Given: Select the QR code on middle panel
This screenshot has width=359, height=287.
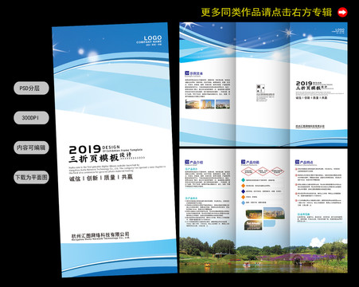Looking at the screenshot, I should 260,88.
